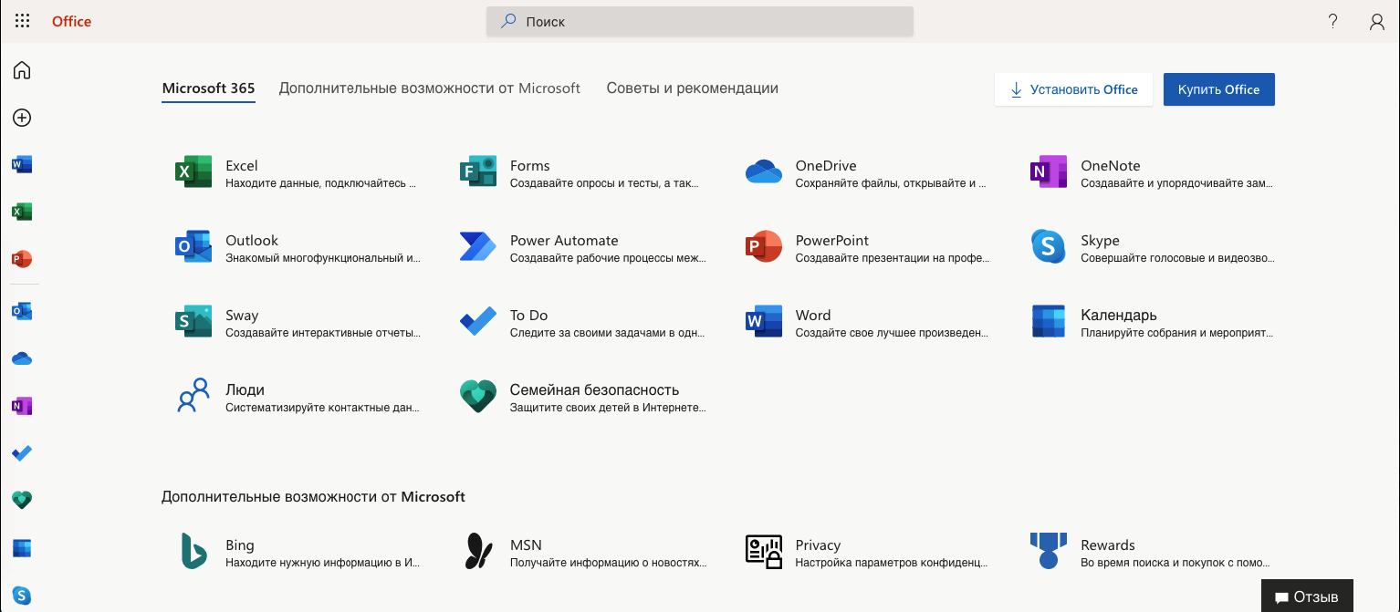Switch to the Советы и рекомендации tab
1400x612 pixels.
[x=693, y=88]
